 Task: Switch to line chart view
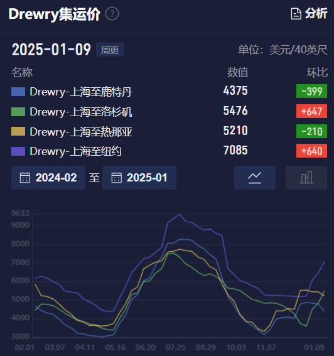[255, 178]
